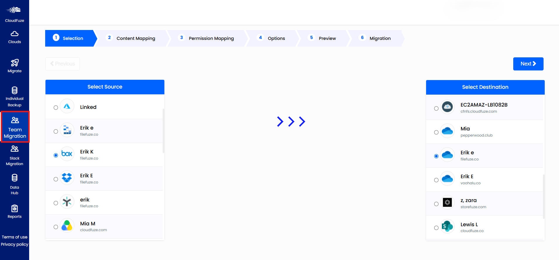This screenshot has width=559, height=260.
Task: Go to the Preview step
Action: pos(323,38)
